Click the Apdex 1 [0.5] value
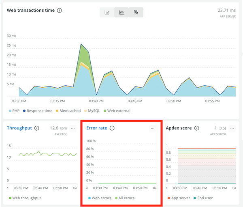The width and height of the screenshot is (243, 207). [x=220, y=128]
